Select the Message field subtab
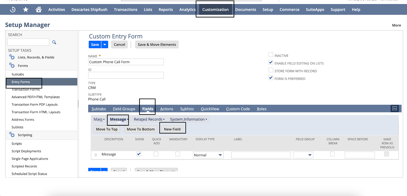 pyautogui.click(x=118, y=119)
